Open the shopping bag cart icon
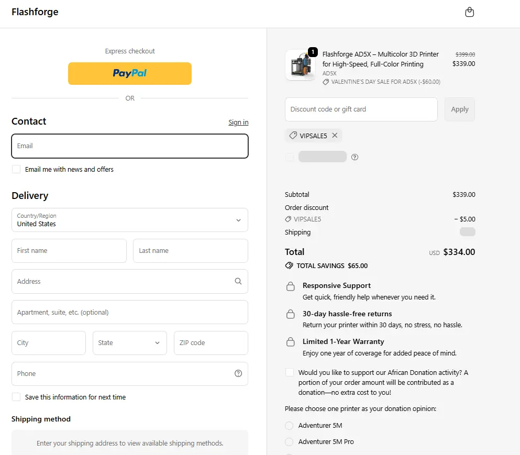Image resolution: width=520 pixels, height=455 pixels. pyautogui.click(x=469, y=12)
